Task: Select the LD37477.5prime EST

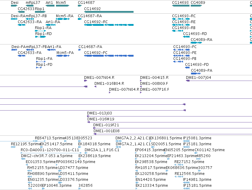Action: [x=60, y=171]
